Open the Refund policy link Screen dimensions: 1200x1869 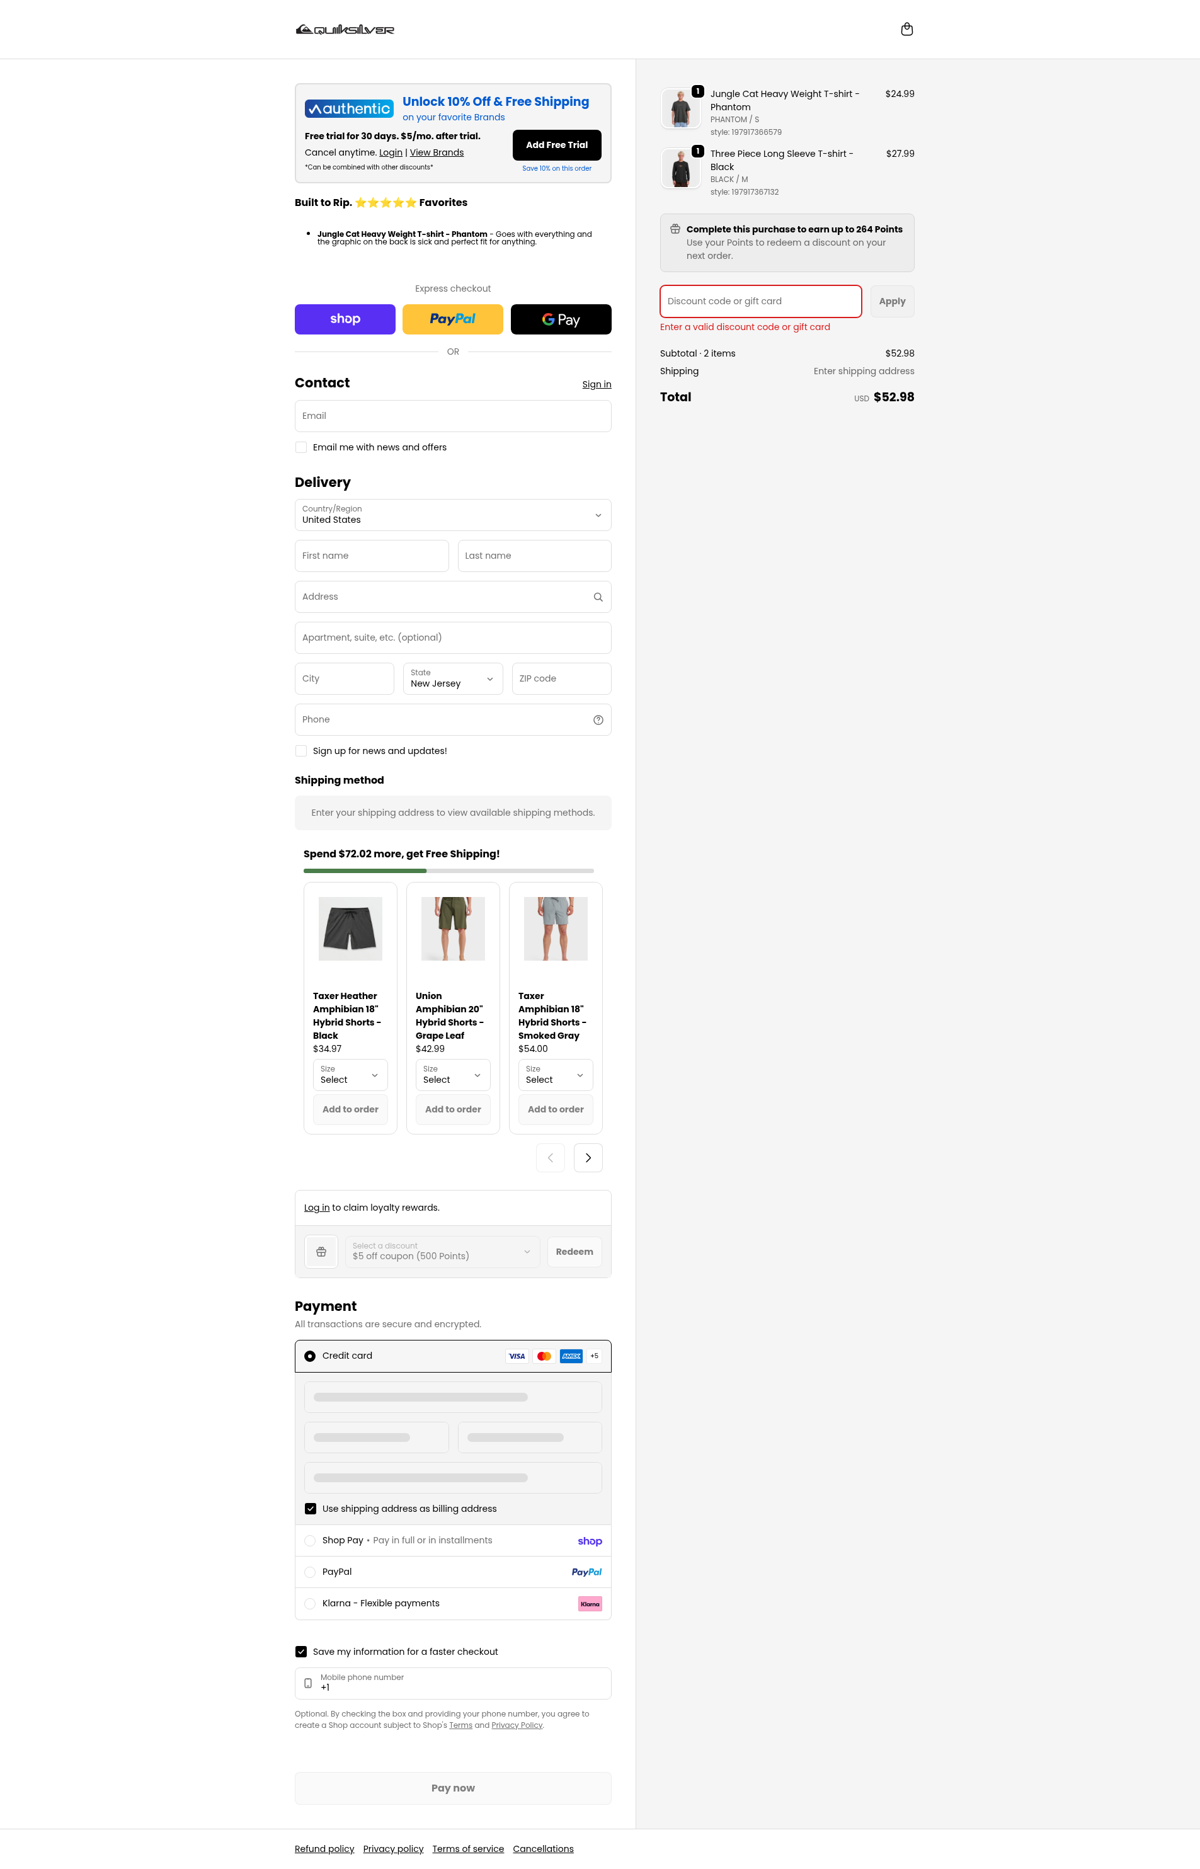(324, 1849)
